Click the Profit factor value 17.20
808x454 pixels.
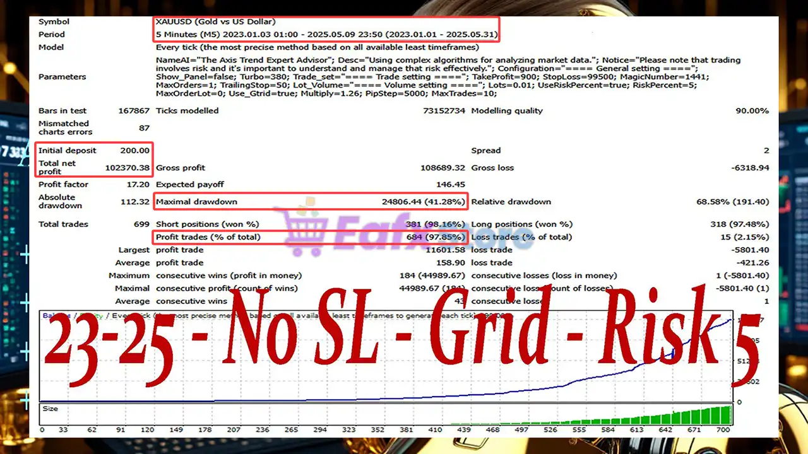138,185
